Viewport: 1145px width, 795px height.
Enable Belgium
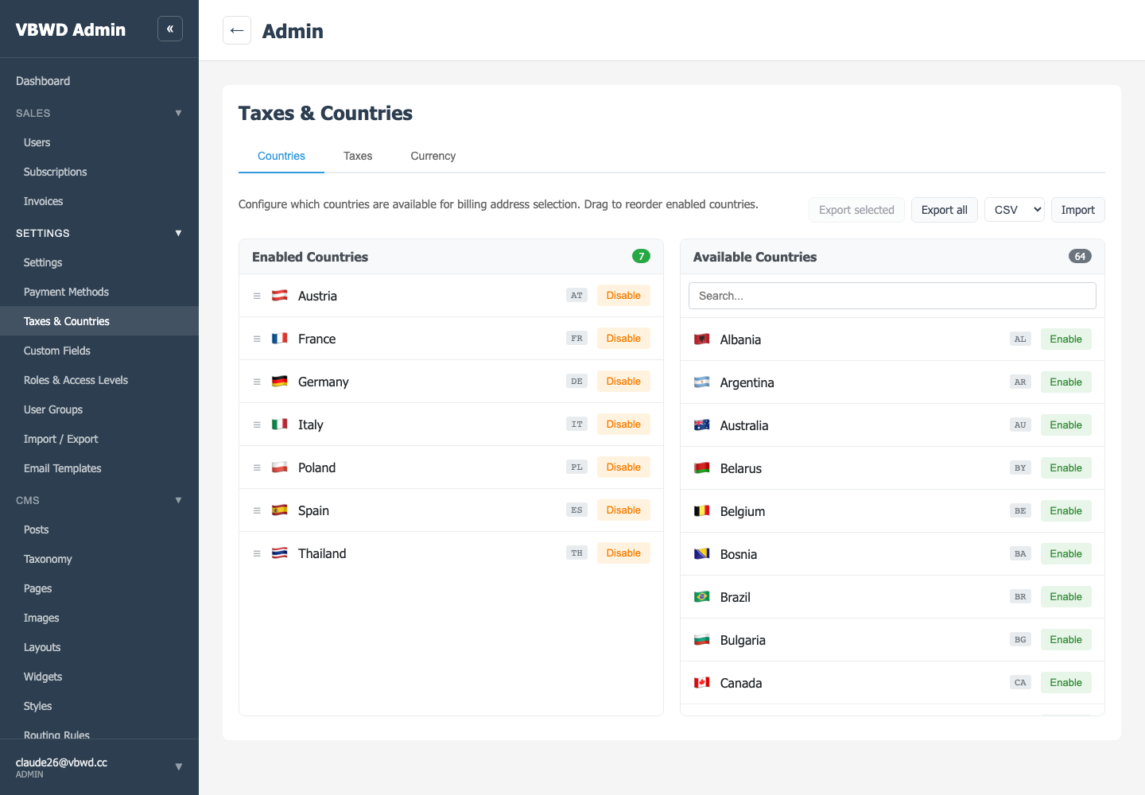click(x=1065, y=511)
